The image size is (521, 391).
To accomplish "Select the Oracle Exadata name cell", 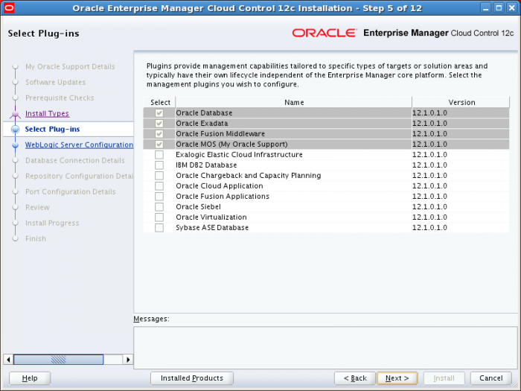I will pos(293,124).
